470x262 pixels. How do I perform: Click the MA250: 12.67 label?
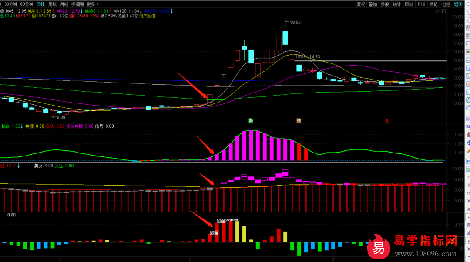tap(158, 11)
